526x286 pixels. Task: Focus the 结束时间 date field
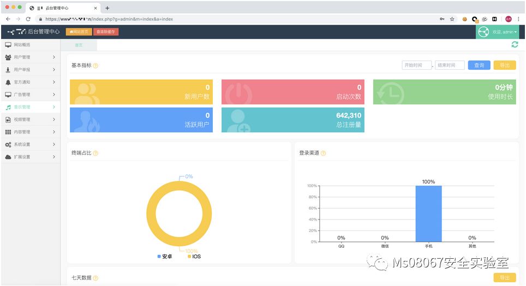point(450,65)
